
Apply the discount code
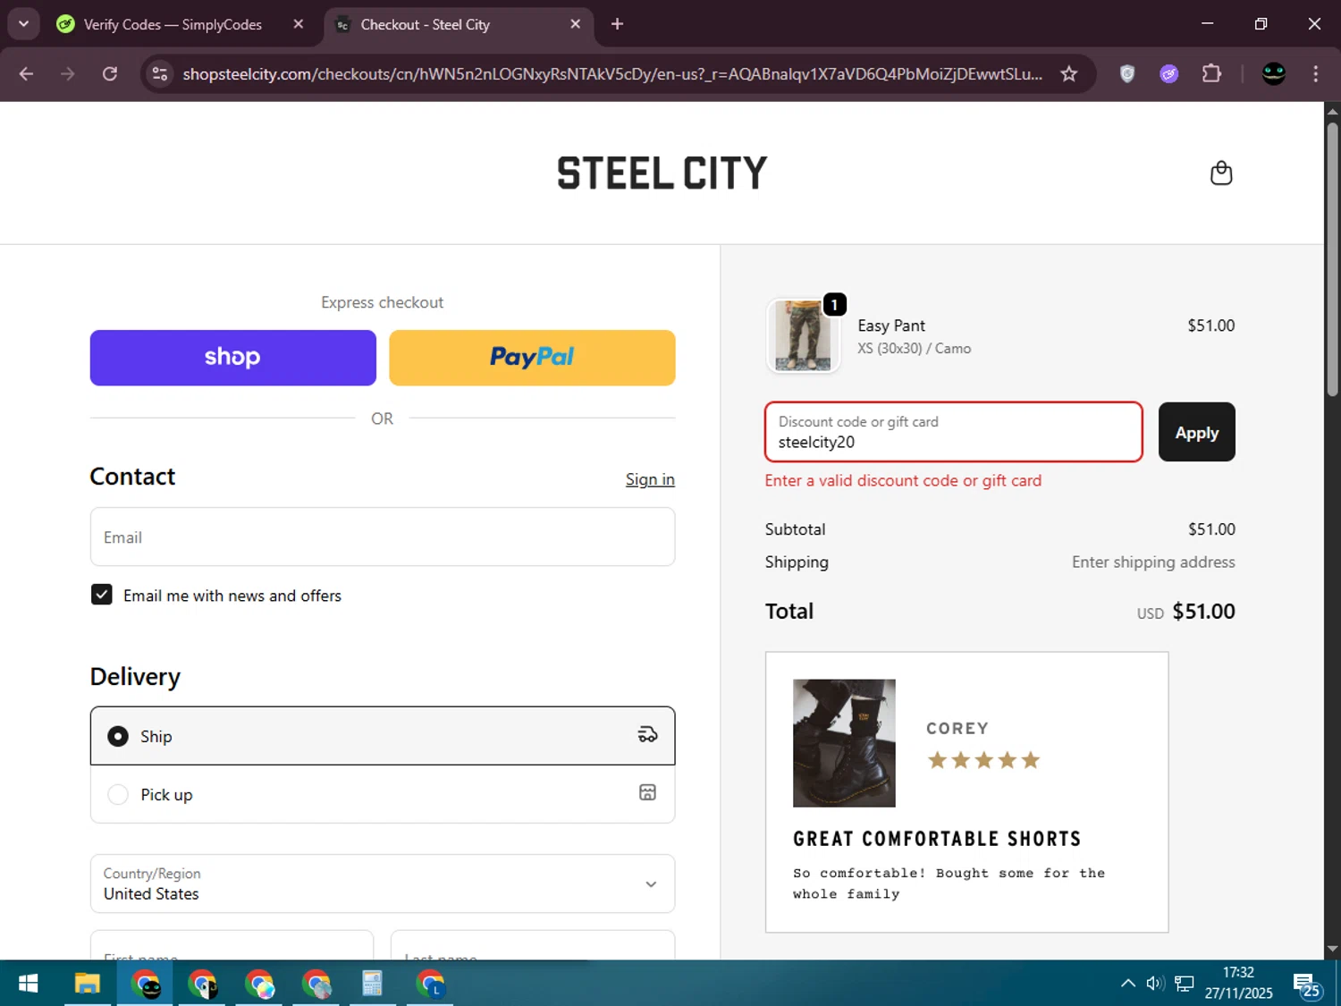click(x=1197, y=432)
